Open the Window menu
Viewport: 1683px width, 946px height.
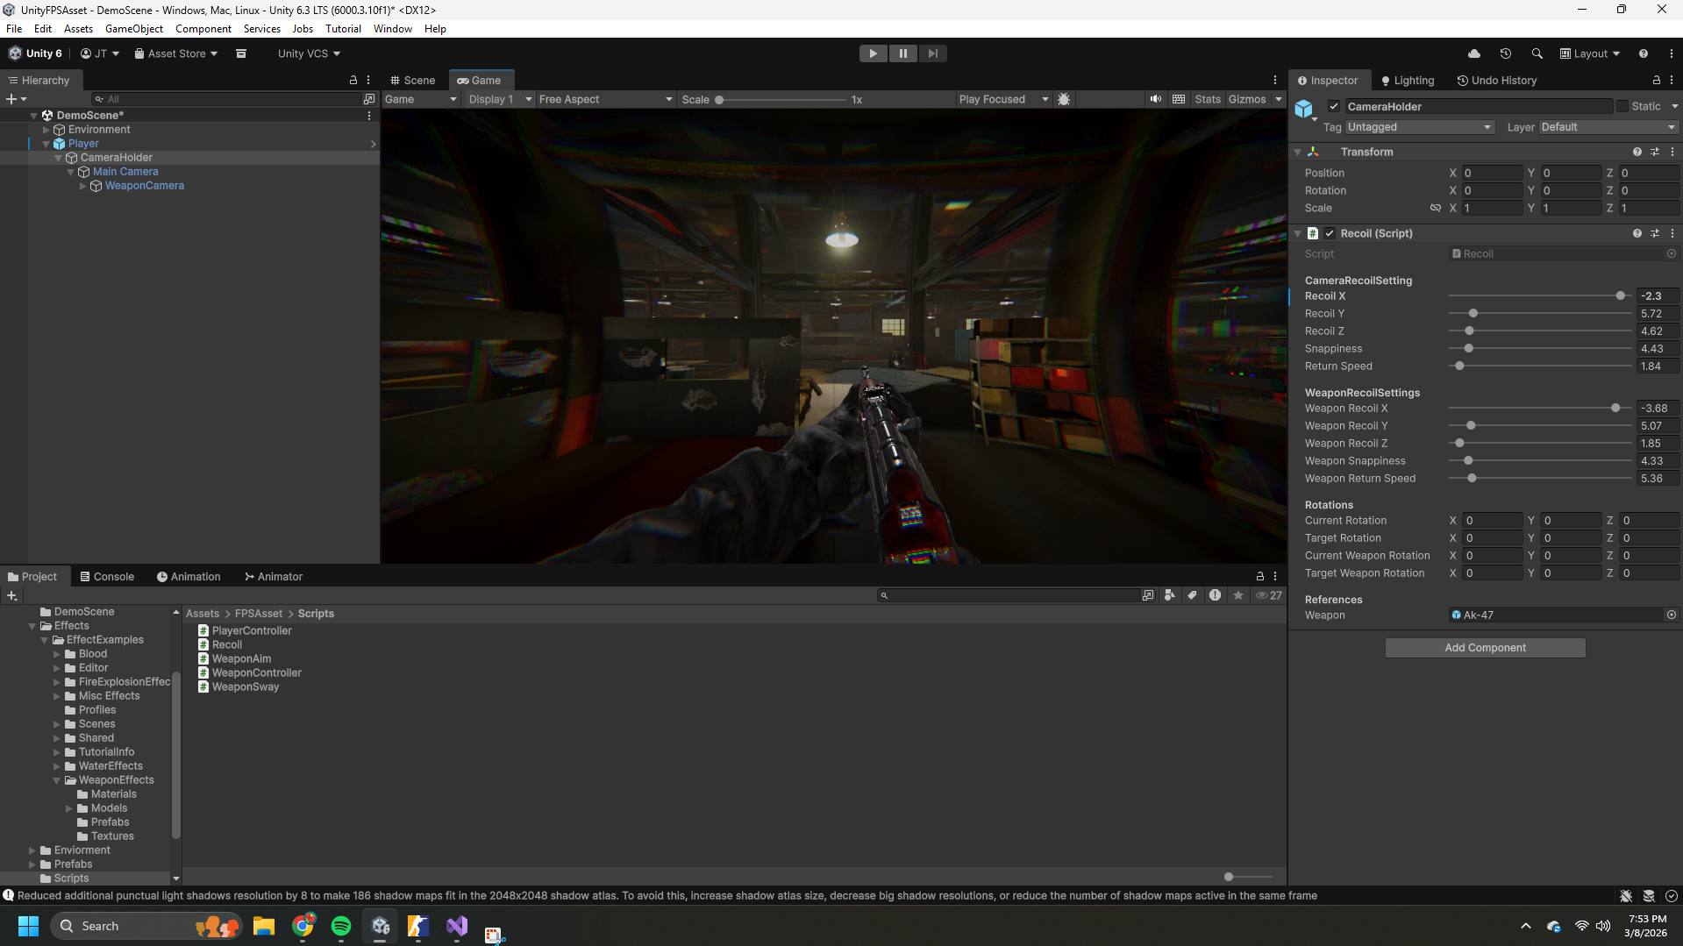pyautogui.click(x=393, y=29)
